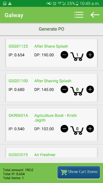103x183 pixels.
Task: Decrease quantity of After Shave Splash
Action: coord(64,55)
